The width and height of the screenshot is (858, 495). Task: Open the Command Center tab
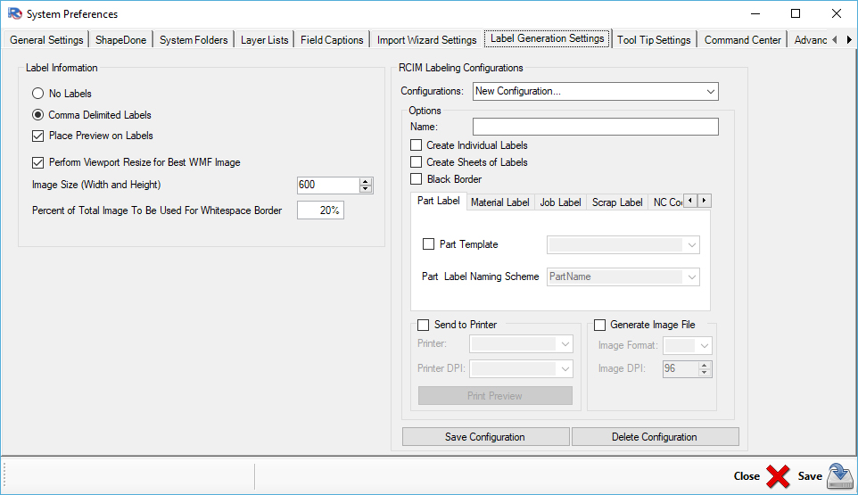743,40
